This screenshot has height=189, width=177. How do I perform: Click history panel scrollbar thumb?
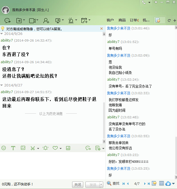176,155
